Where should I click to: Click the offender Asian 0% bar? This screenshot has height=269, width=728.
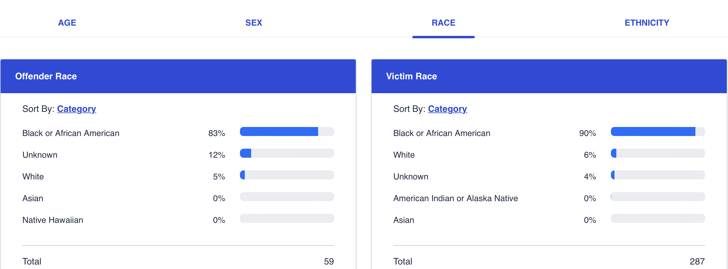pos(287,197)
